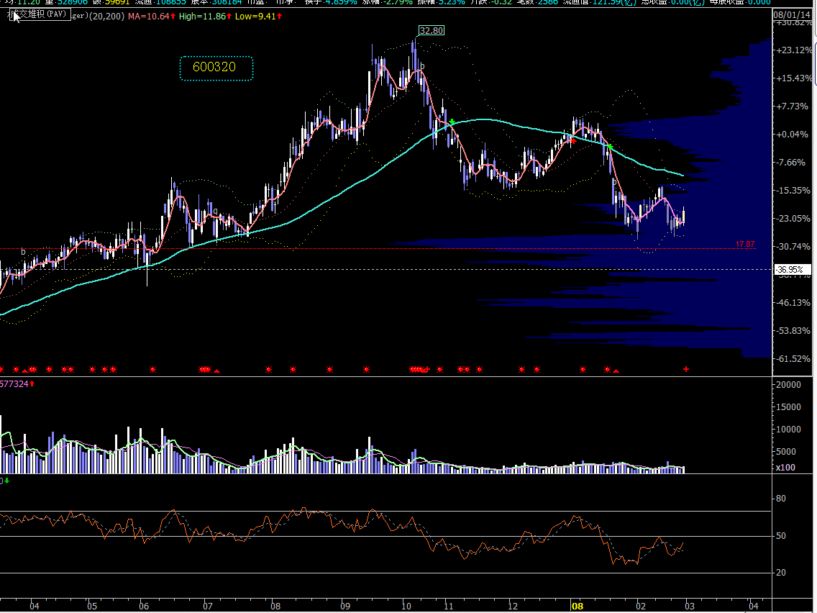Click the 20 oscillator axis label
Image resolution: width=817 pixels, height=613 pixels.
(780, 572)
